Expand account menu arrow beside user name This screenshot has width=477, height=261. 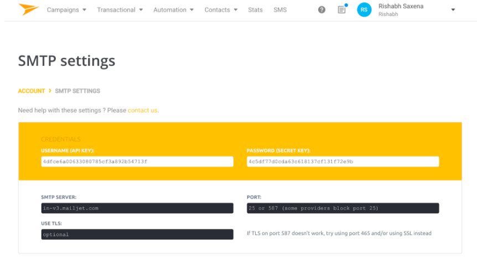(x=453, y=10)
